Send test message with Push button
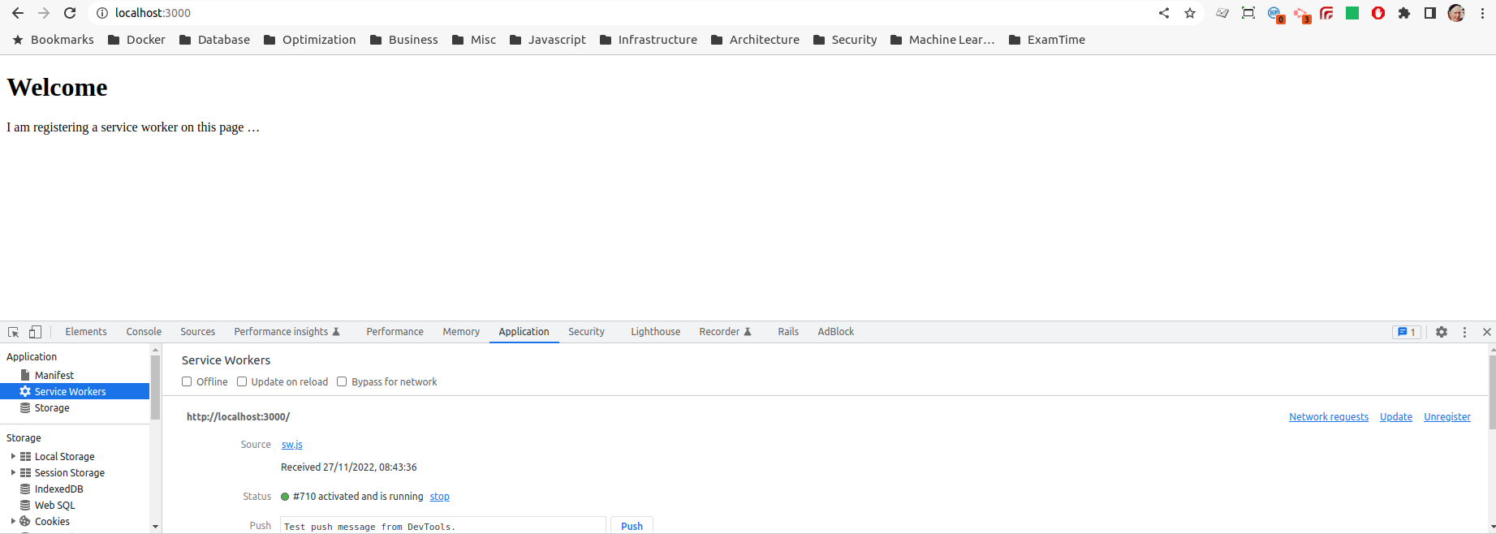The width and height of the screenshot is (1496, 534). pos(632,526)
